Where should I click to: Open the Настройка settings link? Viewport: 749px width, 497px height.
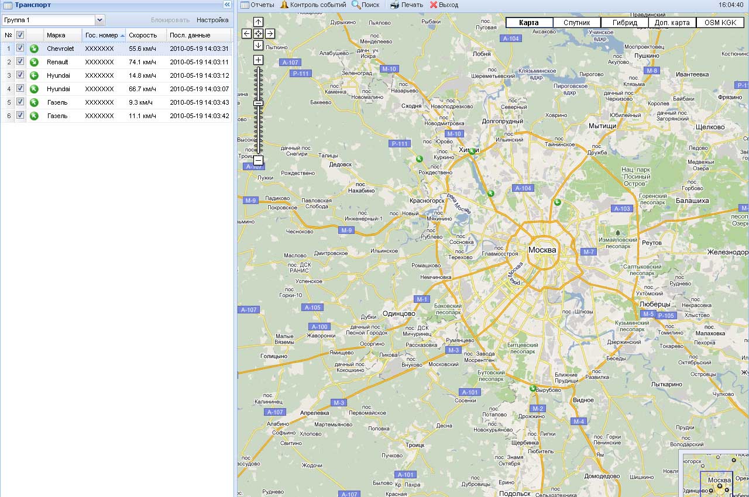tap(212, 20)
